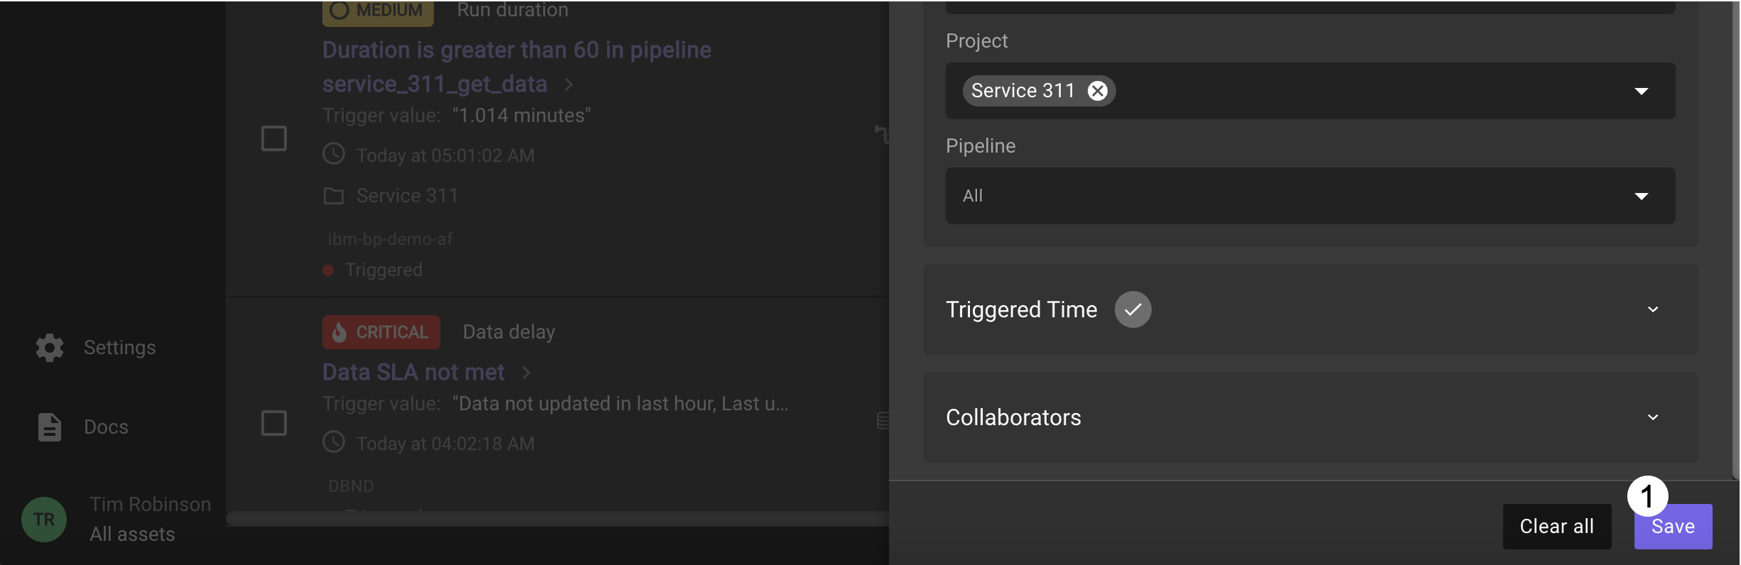Select the Run duration alert checkbox

[274, 138]
